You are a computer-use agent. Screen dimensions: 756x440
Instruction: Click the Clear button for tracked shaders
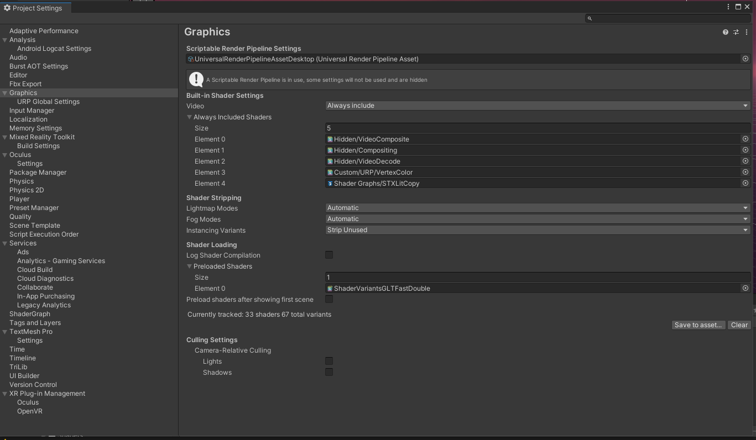pos(739,324)
